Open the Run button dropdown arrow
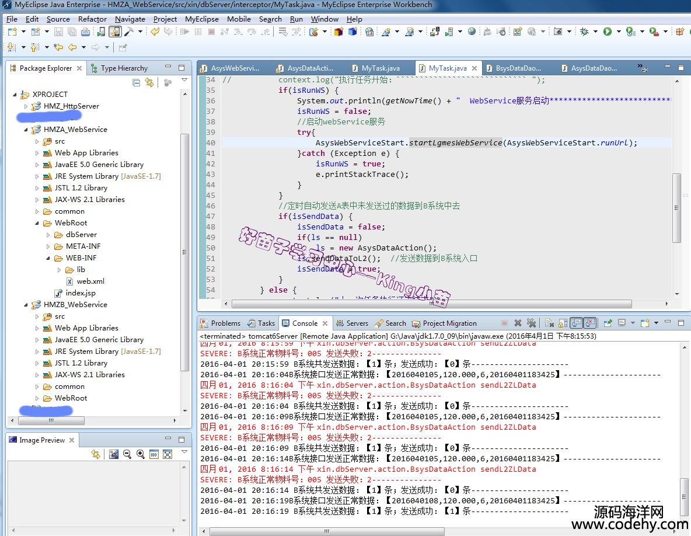This screenshot has height=536, width=691. (618, 32)
